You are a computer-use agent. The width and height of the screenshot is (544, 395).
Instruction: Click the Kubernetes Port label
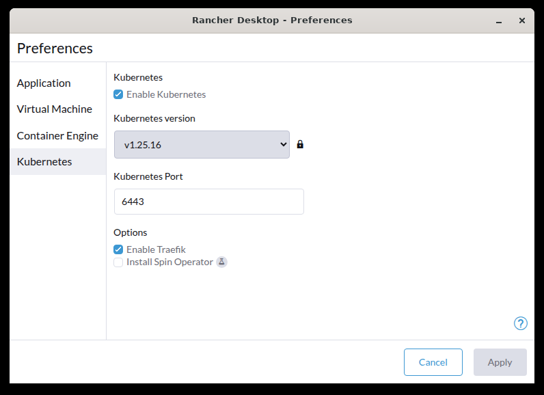pyautogui.click(x=148, y=176)
